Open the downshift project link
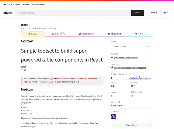 click(57, 79)
